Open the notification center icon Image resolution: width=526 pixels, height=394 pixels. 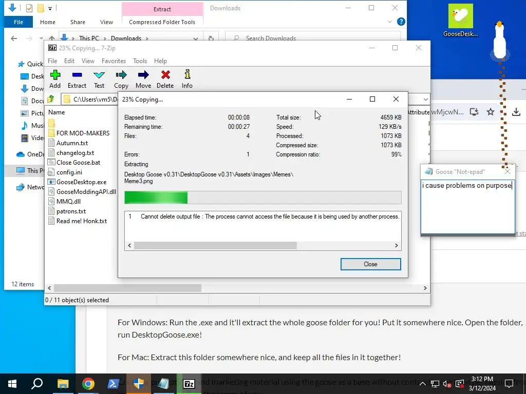click(509, 384)
